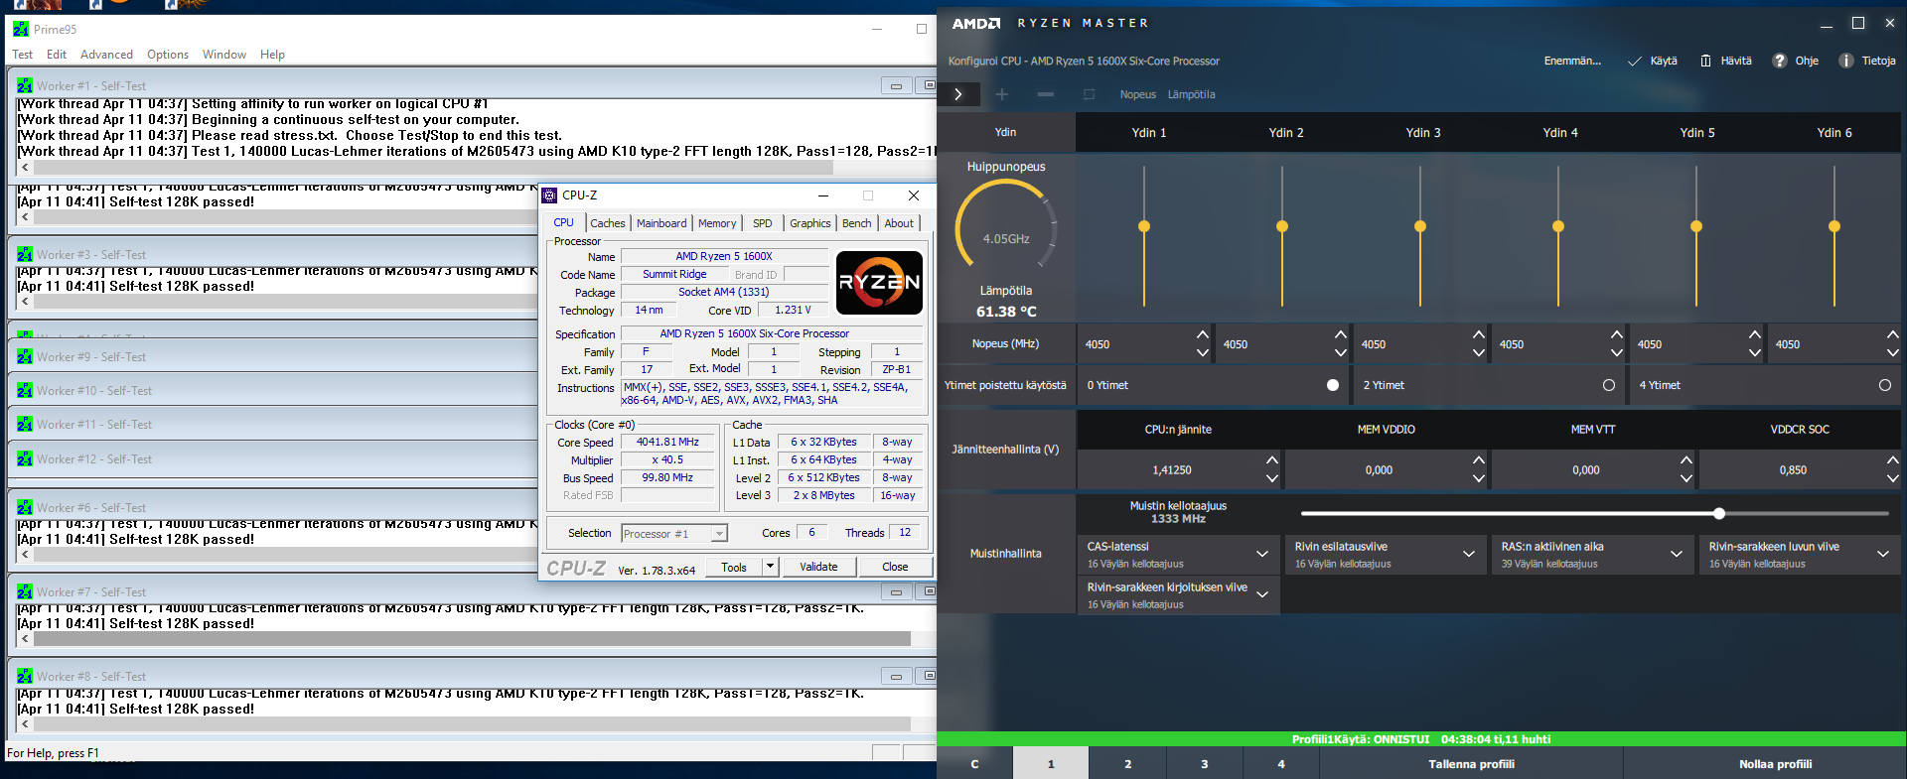
Task: Click the Muistin kellotaajuus slider handle
Action: click(1719, 513)
